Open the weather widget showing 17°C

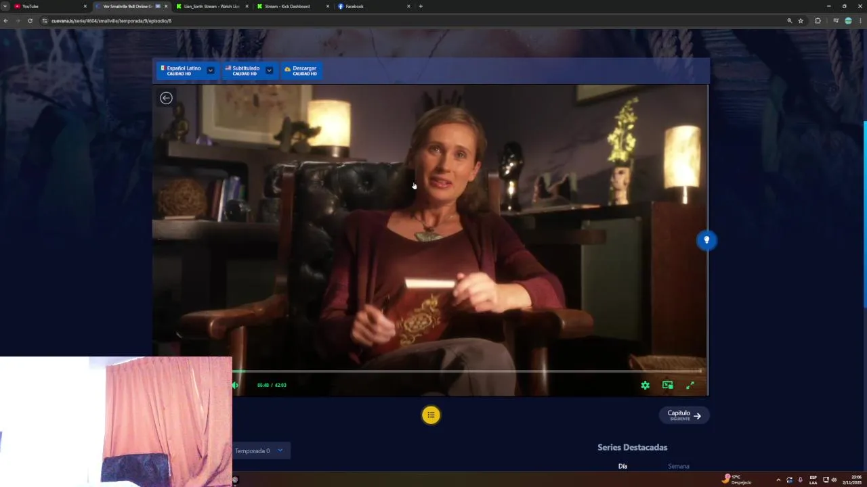coord(738,480)
